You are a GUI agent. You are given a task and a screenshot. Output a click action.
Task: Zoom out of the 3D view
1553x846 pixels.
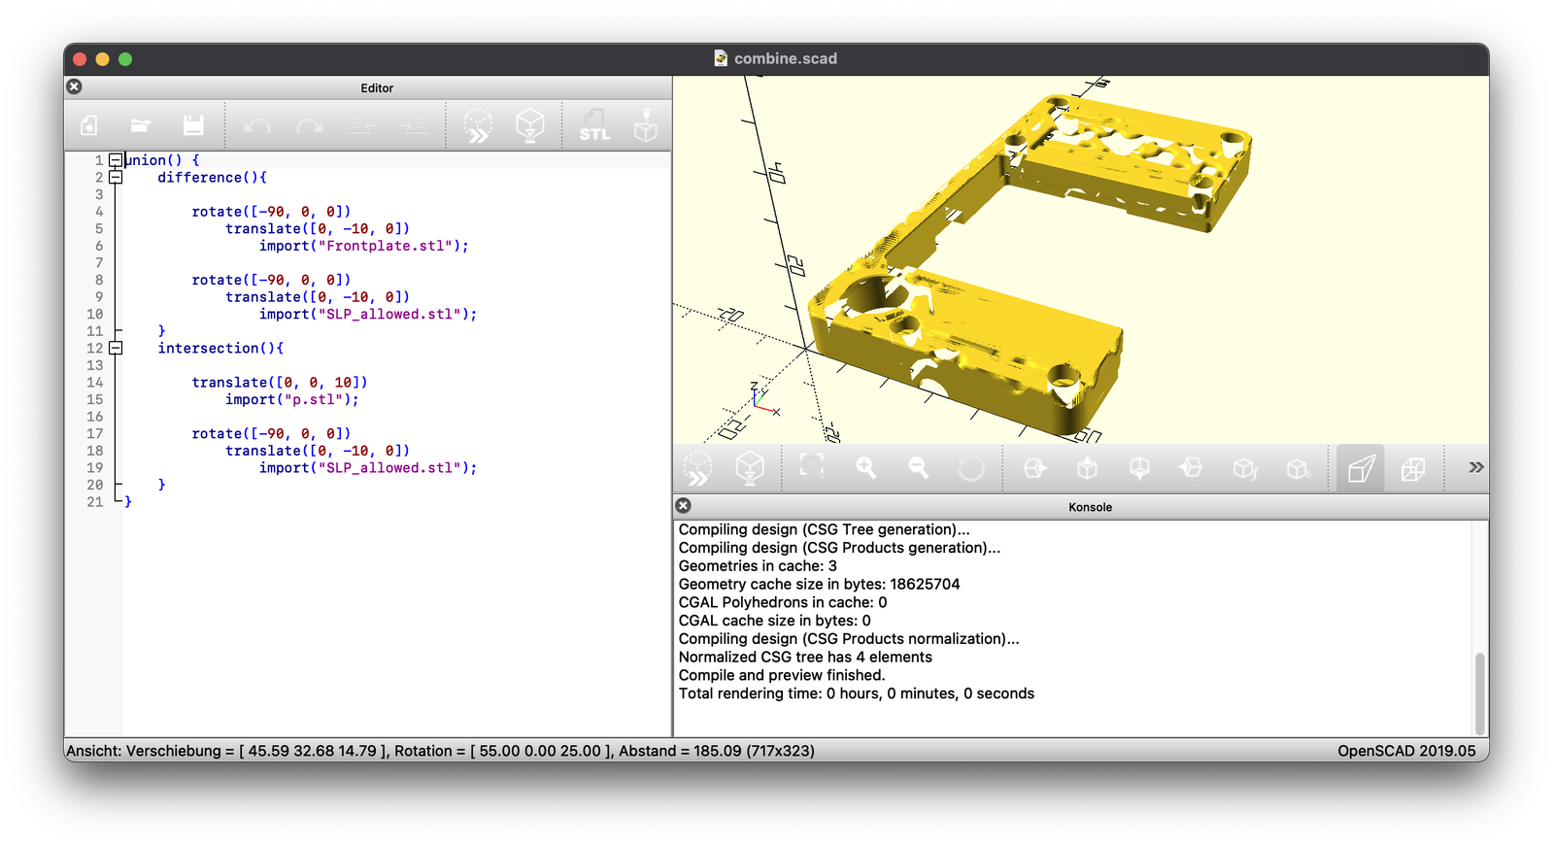tap(918, 468)
